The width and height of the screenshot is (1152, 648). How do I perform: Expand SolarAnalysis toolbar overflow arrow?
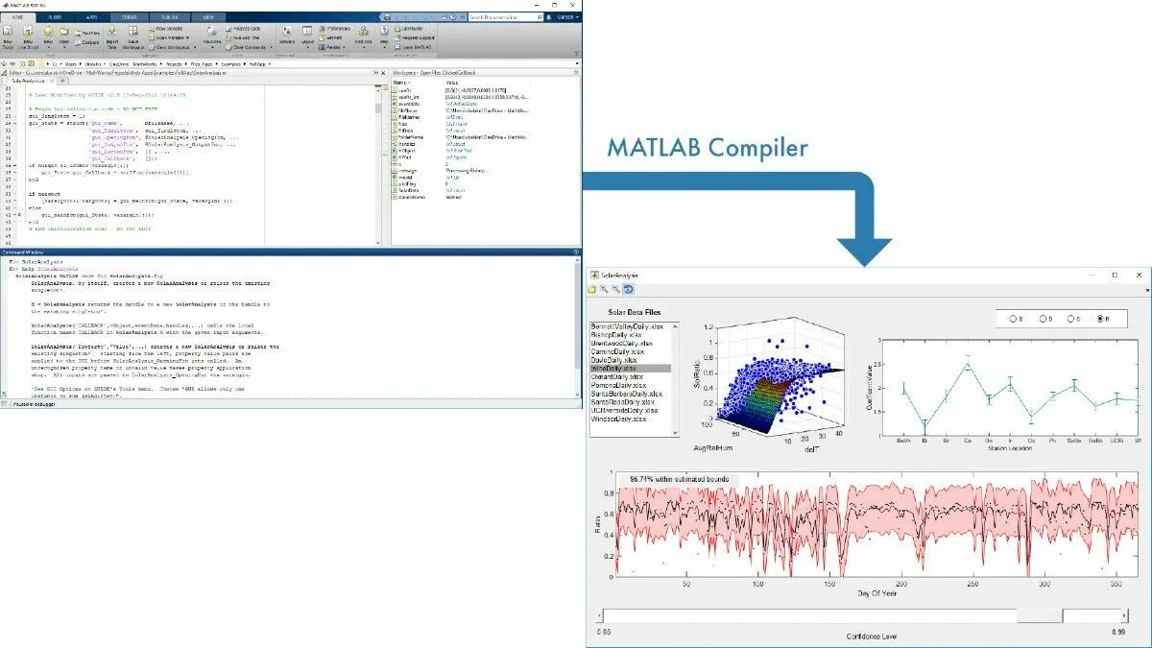click(1146, 290)
